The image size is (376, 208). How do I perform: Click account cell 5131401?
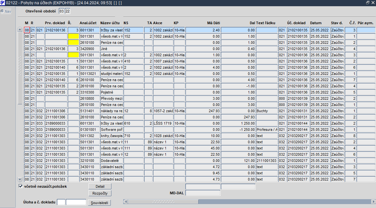89,111
